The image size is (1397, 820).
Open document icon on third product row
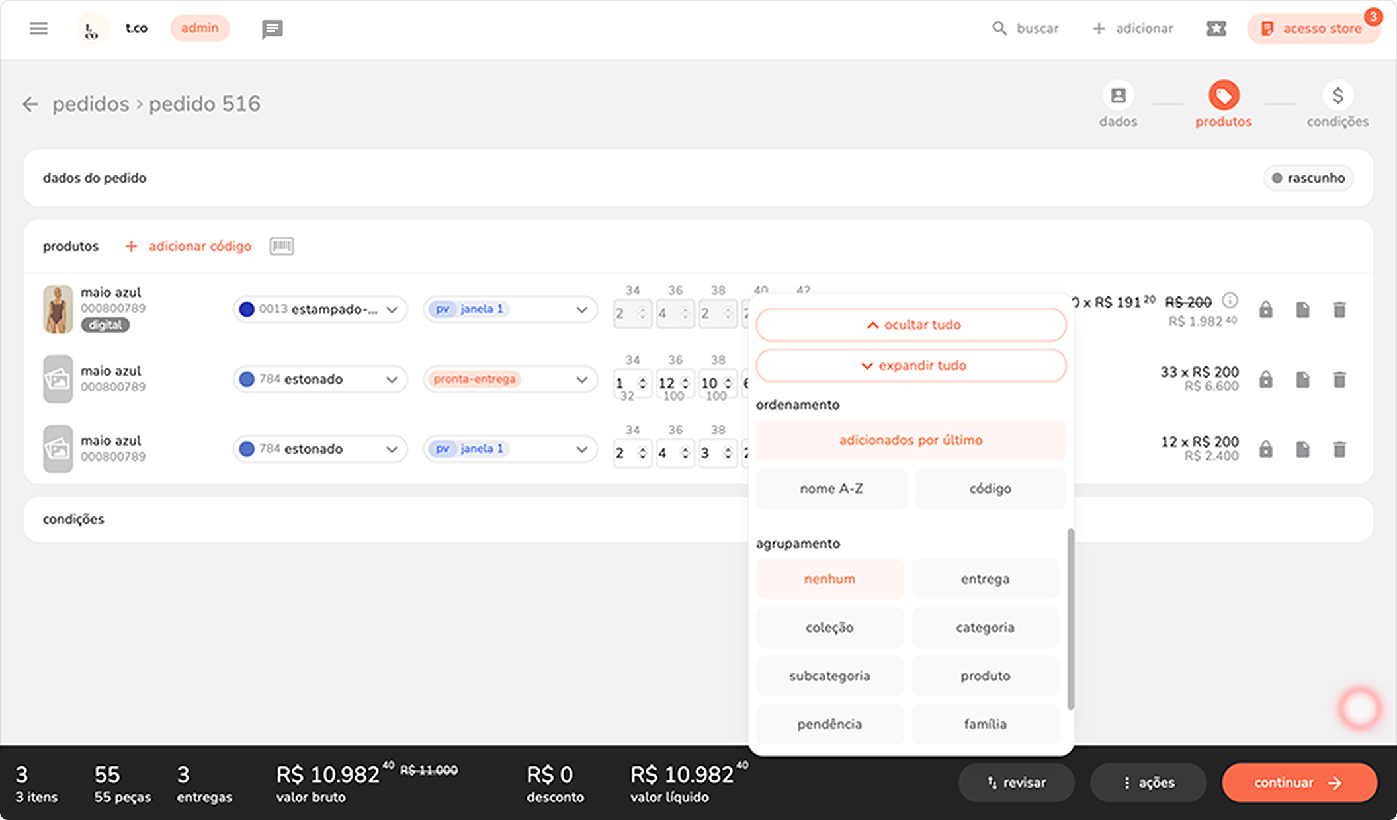[x=1302, y=450]
